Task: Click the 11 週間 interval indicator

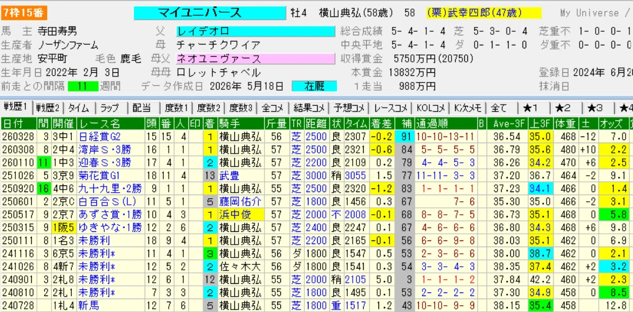Action: [x=83, y=86]
